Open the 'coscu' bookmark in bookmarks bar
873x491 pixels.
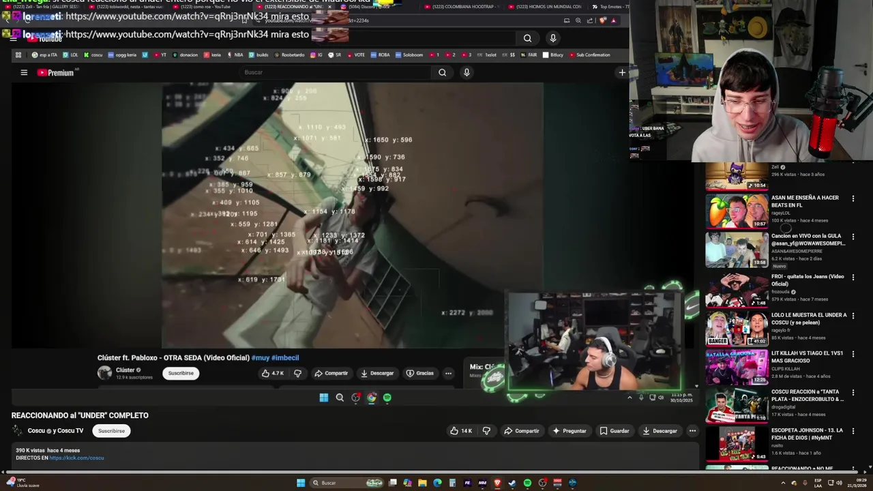(x=93, y=55)
